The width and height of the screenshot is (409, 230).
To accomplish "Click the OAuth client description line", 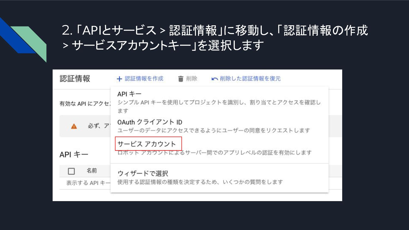I will pyautogui.click(x=214, y=130).
